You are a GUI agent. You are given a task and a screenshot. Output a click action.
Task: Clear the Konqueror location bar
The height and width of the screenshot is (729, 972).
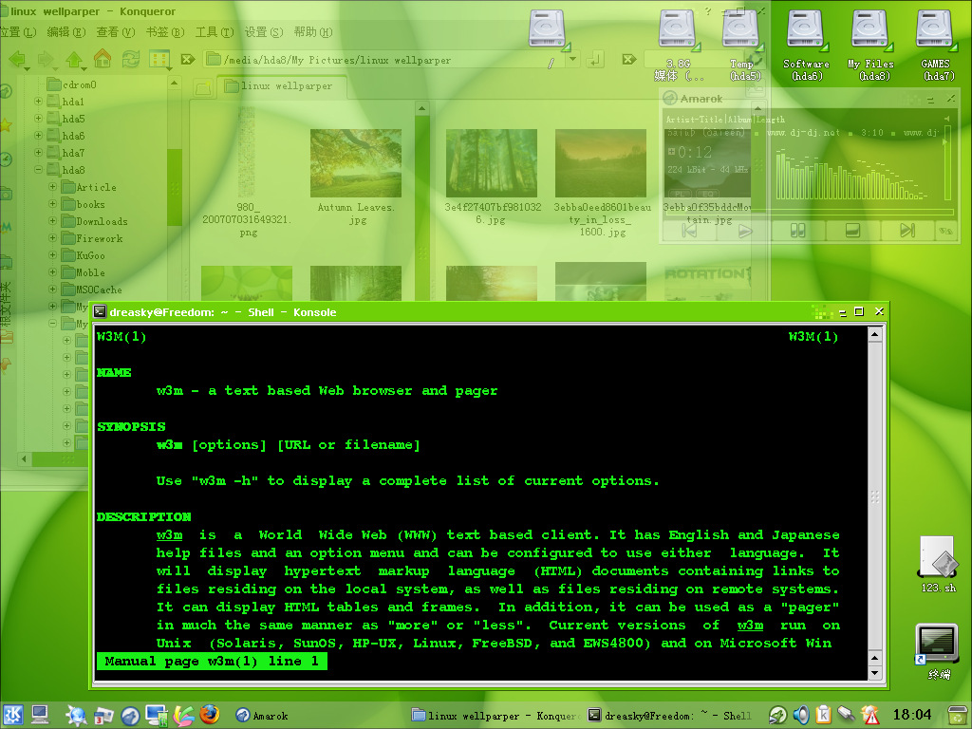click(187, 60)
